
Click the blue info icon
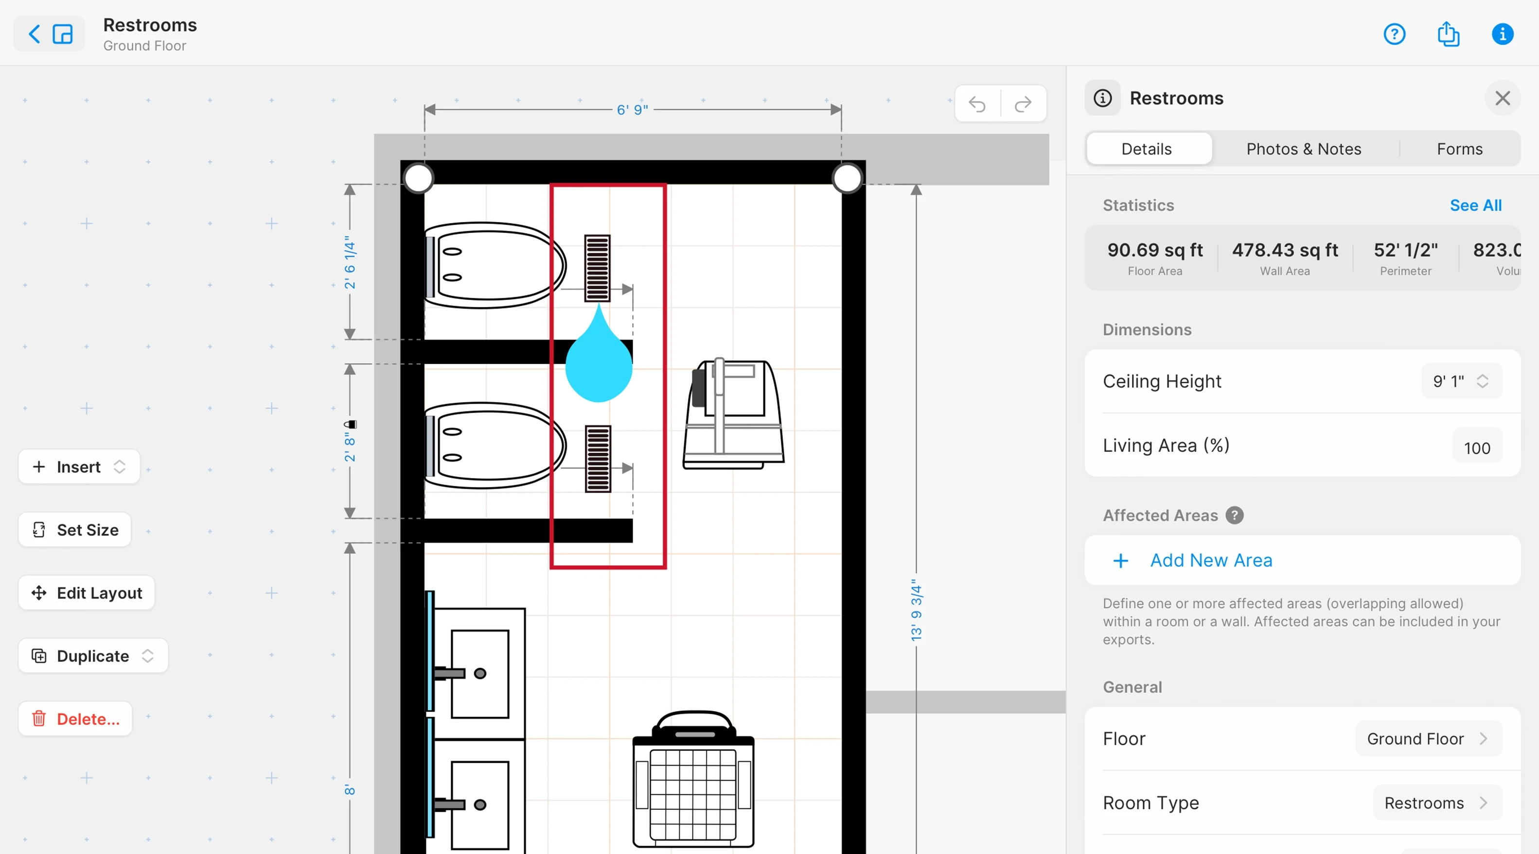click(x=1502, y=34)
